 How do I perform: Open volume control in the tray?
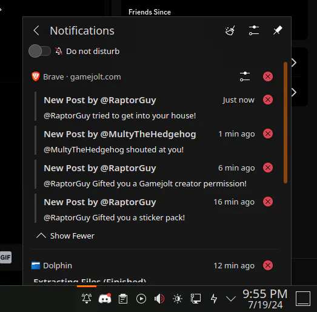coord(159,299)
